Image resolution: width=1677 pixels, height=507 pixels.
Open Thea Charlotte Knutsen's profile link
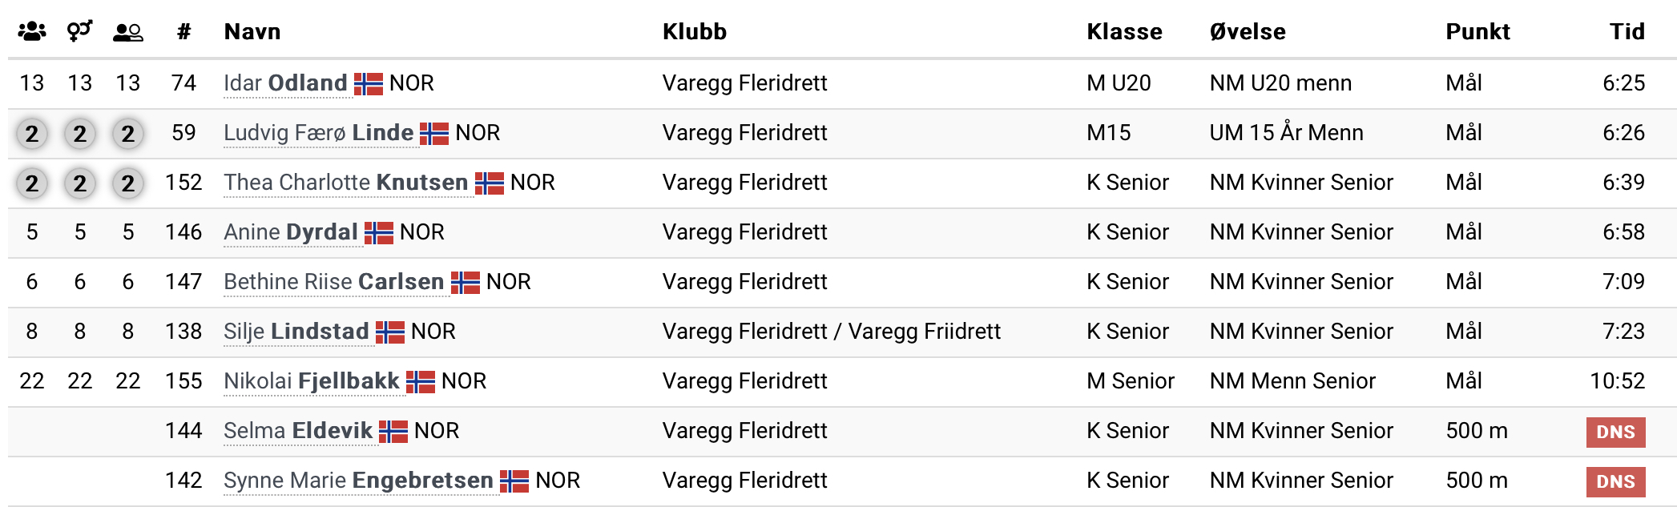coord(345,183)
